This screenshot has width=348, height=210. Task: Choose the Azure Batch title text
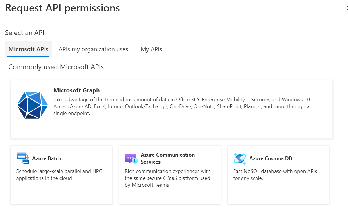[47, 158]
